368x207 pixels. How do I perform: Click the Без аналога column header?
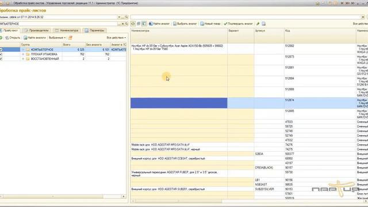pos(98,45)
